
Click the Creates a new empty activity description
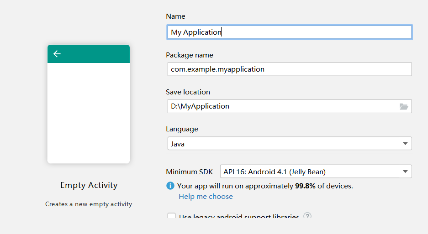coord(89,204)
